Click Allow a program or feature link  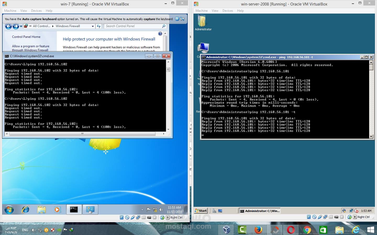pos(31,48)
